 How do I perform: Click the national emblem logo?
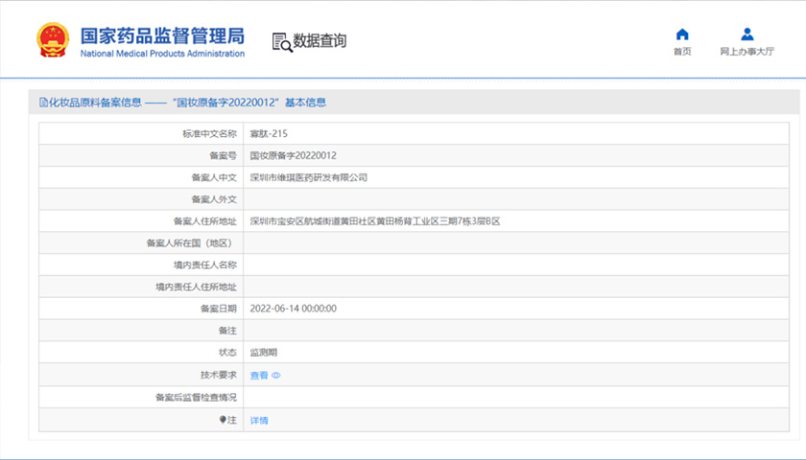coord(53,40)
